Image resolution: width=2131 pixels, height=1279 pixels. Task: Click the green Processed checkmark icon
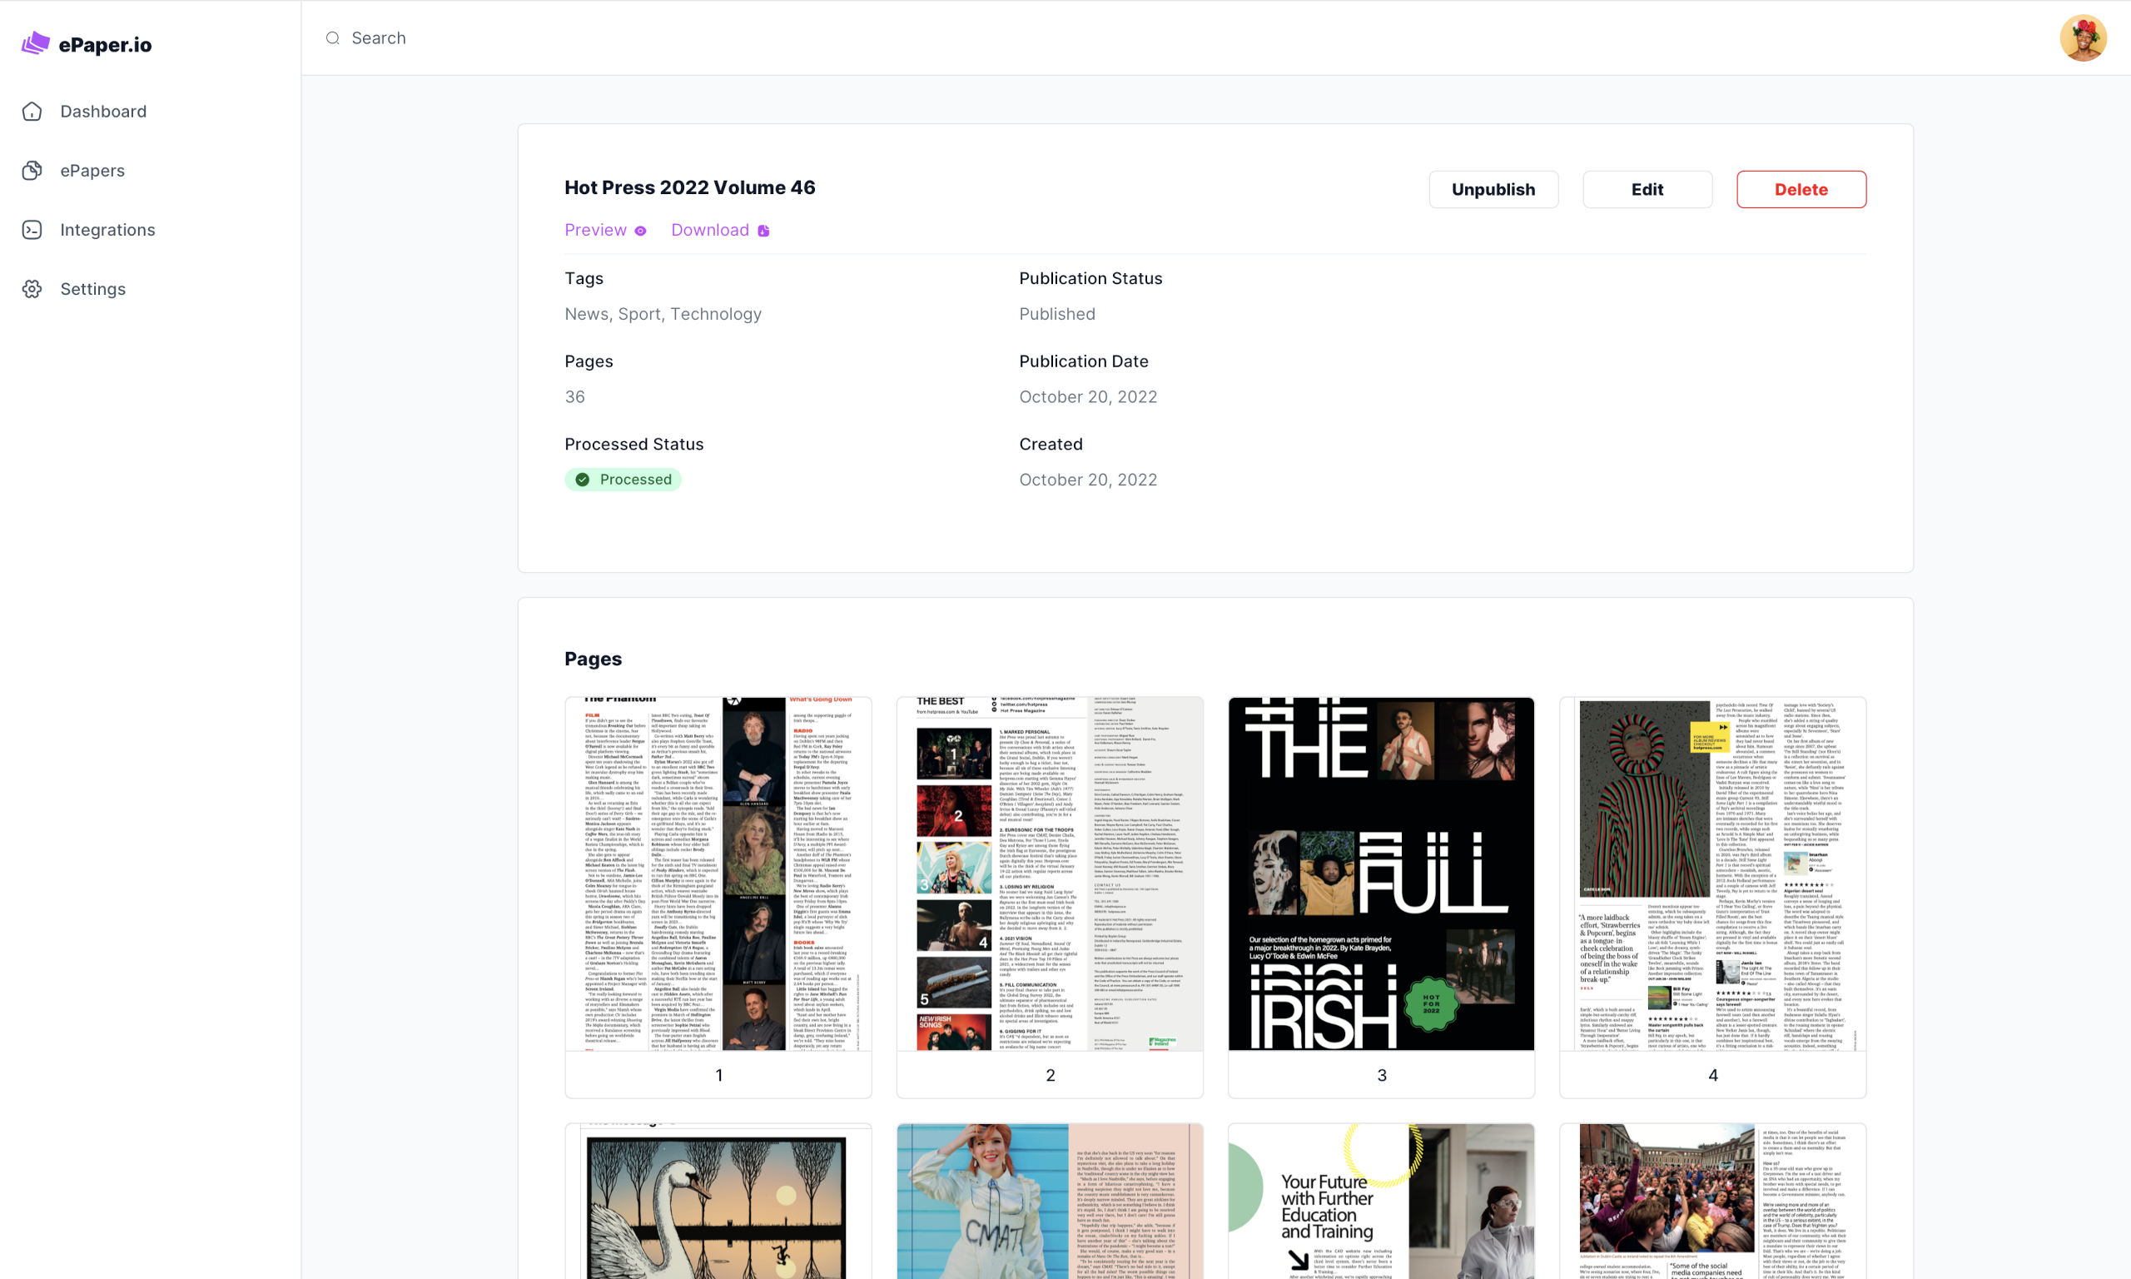click(x=582, y=479)
